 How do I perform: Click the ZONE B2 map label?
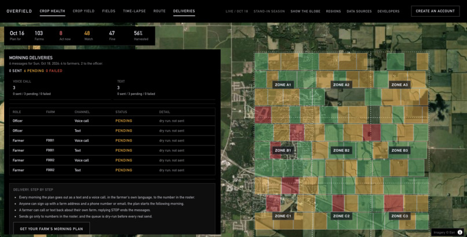pos(341,150)
